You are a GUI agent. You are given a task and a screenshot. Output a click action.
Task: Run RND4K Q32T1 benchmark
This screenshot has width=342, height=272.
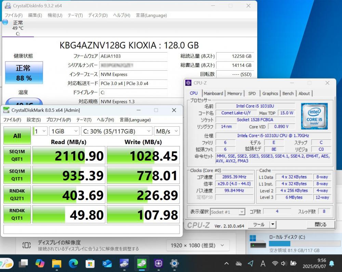17,195
